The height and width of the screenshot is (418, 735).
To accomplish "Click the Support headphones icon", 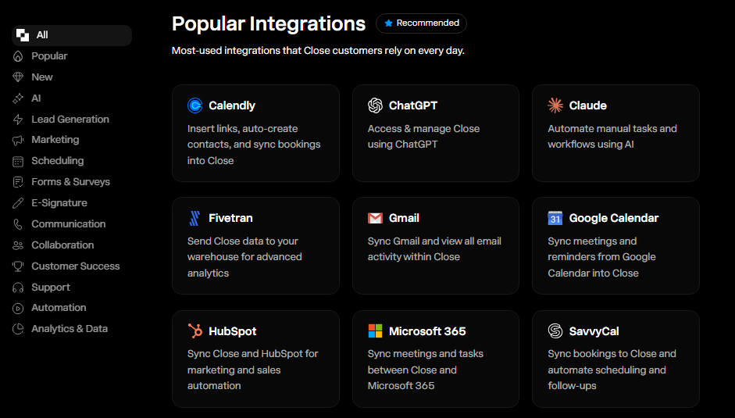I will pos(18,288).
